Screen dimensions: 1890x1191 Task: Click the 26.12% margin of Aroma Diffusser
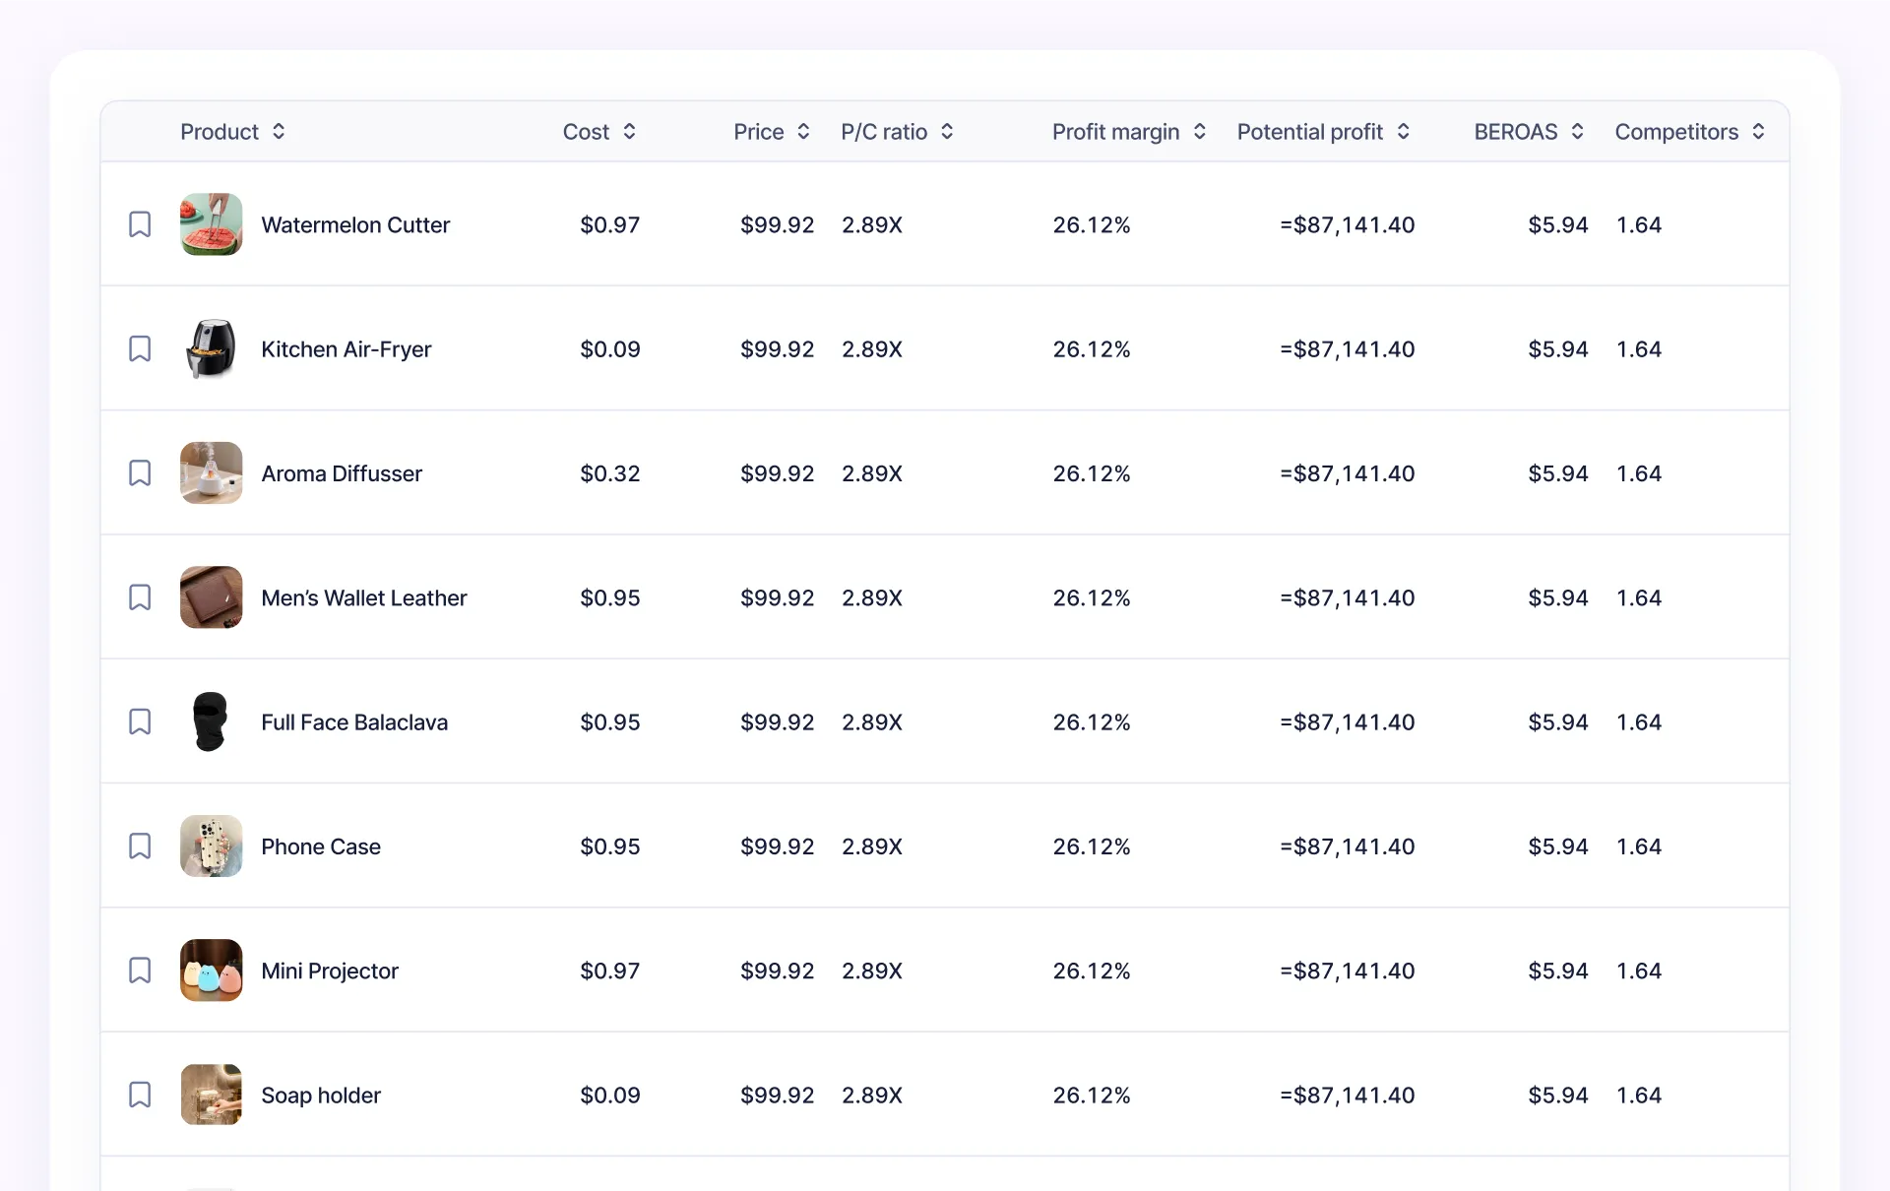1092,473
